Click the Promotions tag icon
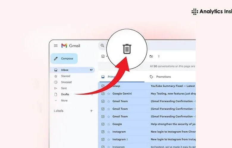Viewport: 232px width, 148px height. [151, 77]
